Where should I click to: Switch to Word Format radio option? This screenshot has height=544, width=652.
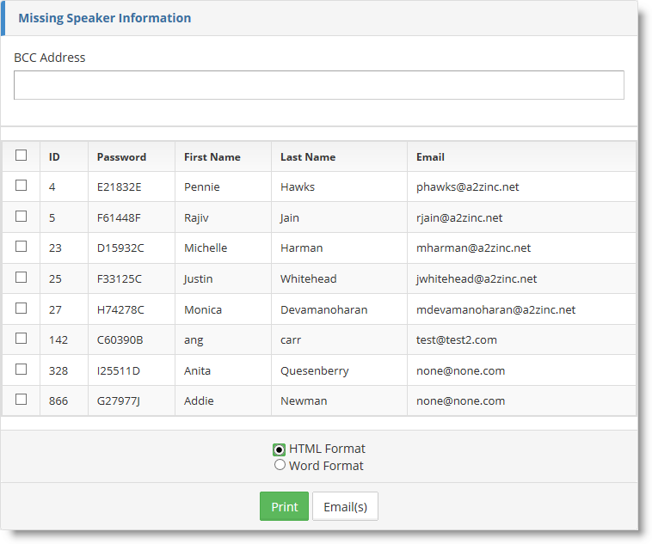pos(280,465)
